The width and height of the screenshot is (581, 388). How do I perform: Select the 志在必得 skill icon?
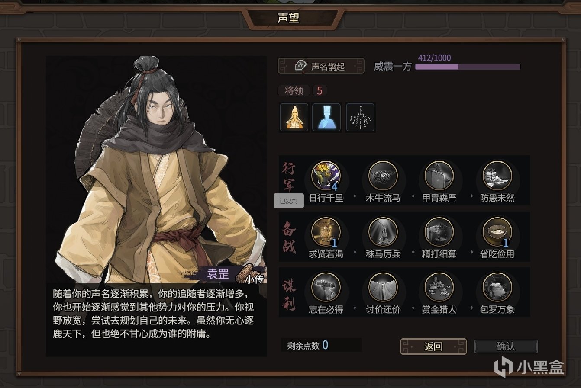point(326,287)
